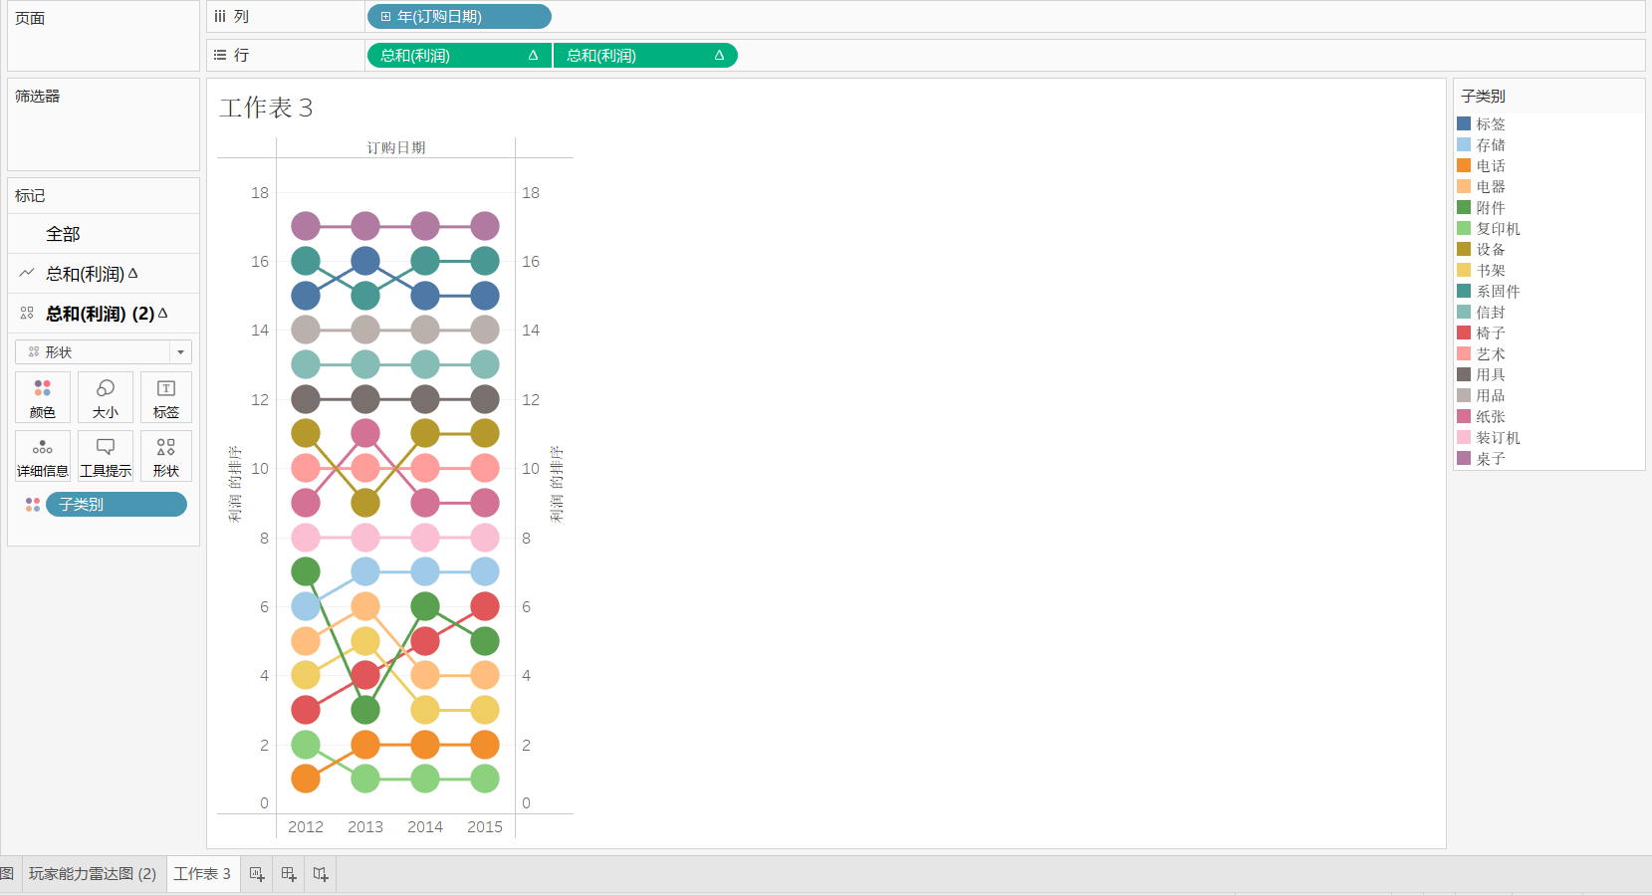
Task: Select 系固件 in the legend
Action: 1498,291
